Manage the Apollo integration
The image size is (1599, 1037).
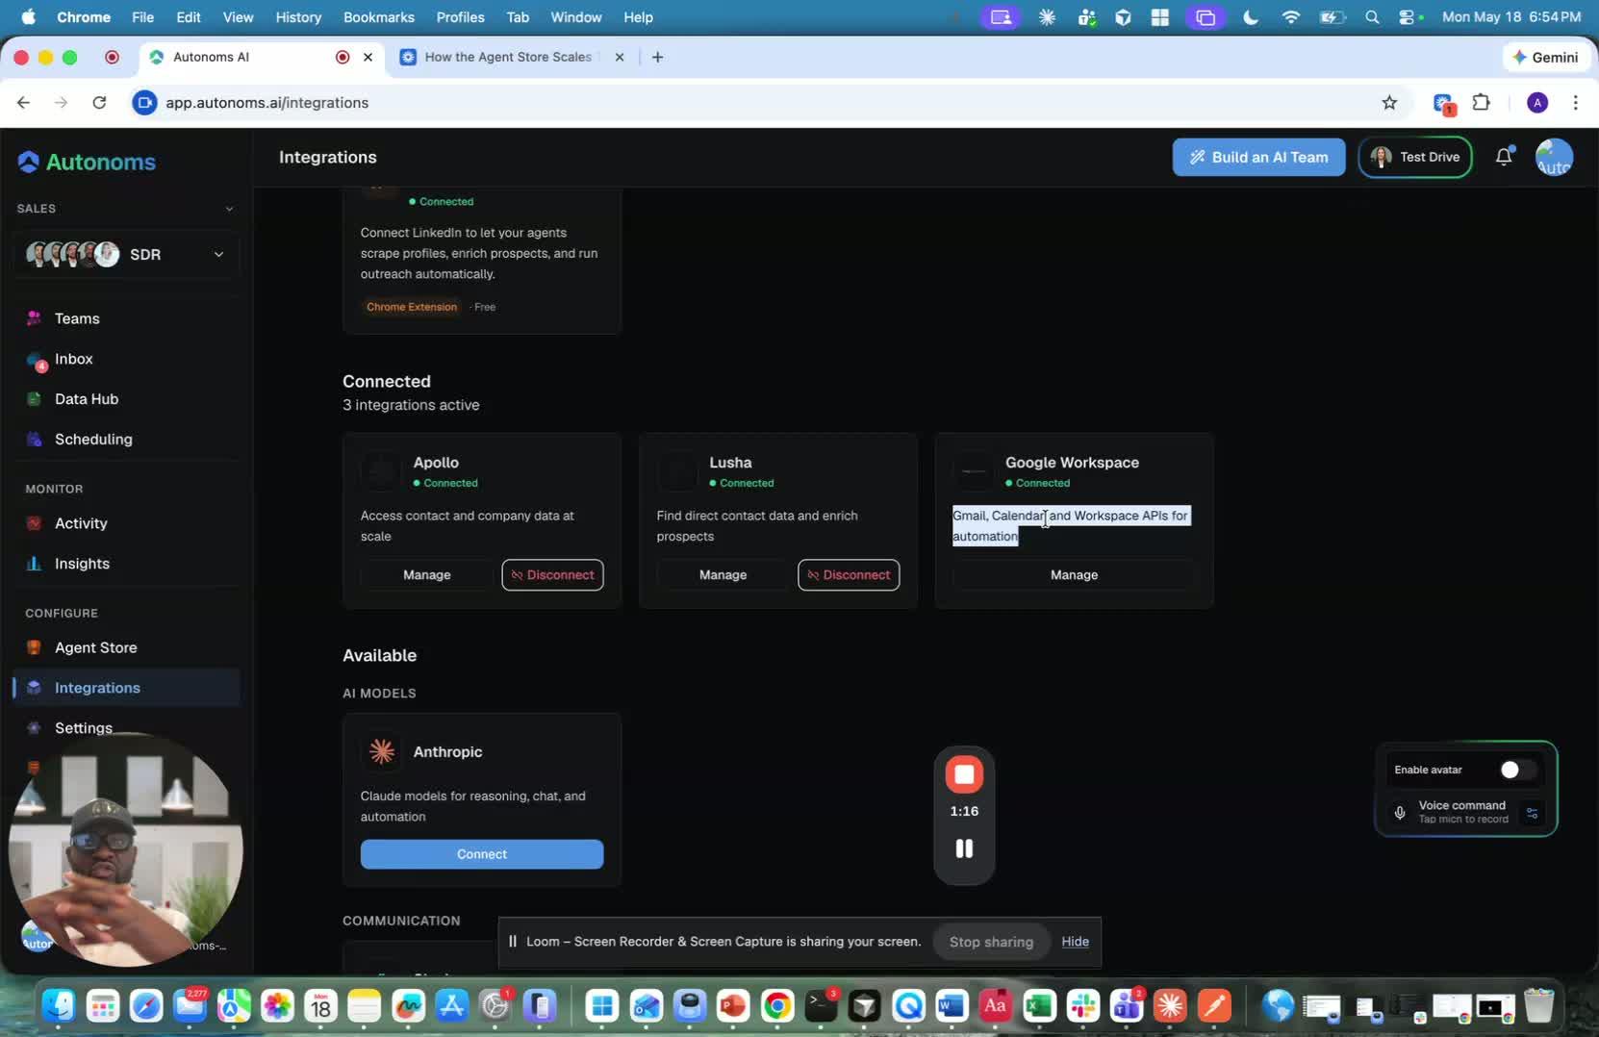click(x=427, y=575)
